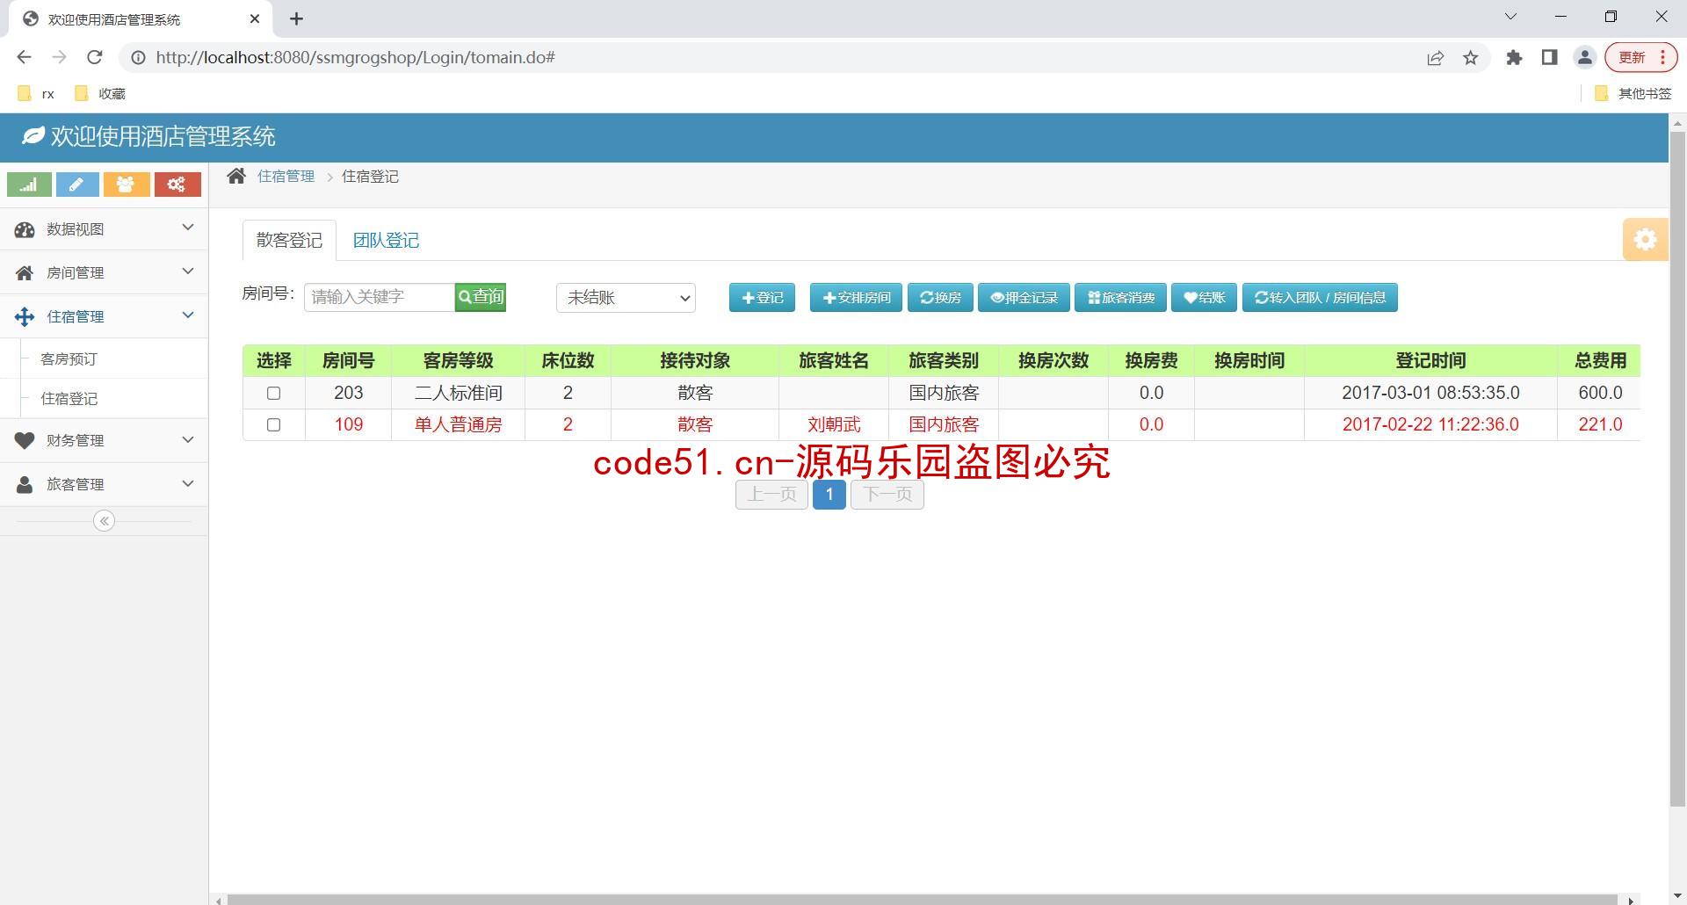This screenshot has height=905, width=1687.
Task: Open a new browser tab
Action: coord(297,18)
